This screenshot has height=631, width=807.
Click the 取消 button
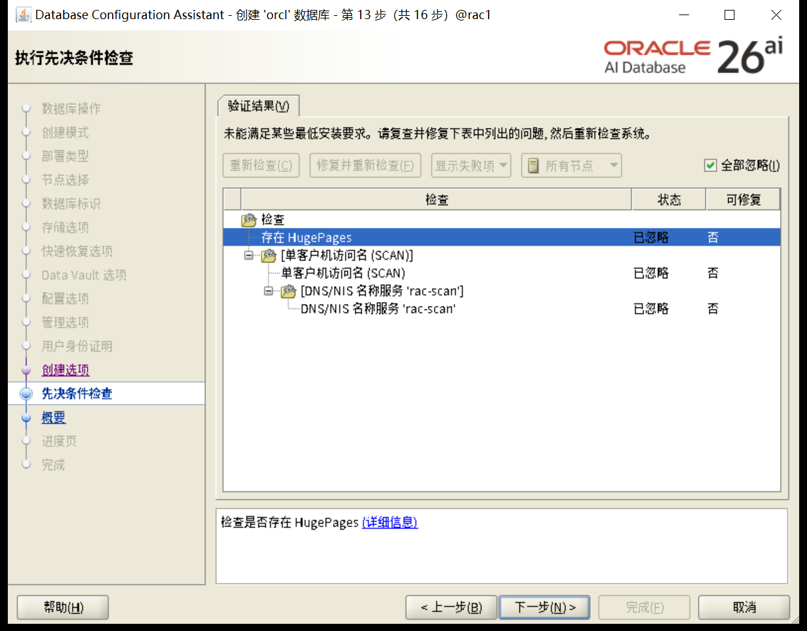[x=744, y=607]
